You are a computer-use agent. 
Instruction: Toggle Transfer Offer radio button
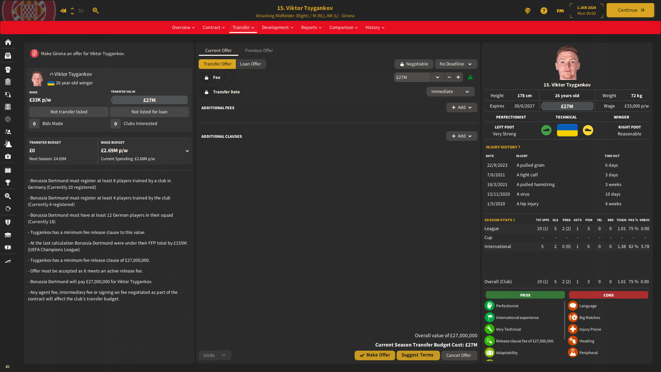[x=218, y=64]
